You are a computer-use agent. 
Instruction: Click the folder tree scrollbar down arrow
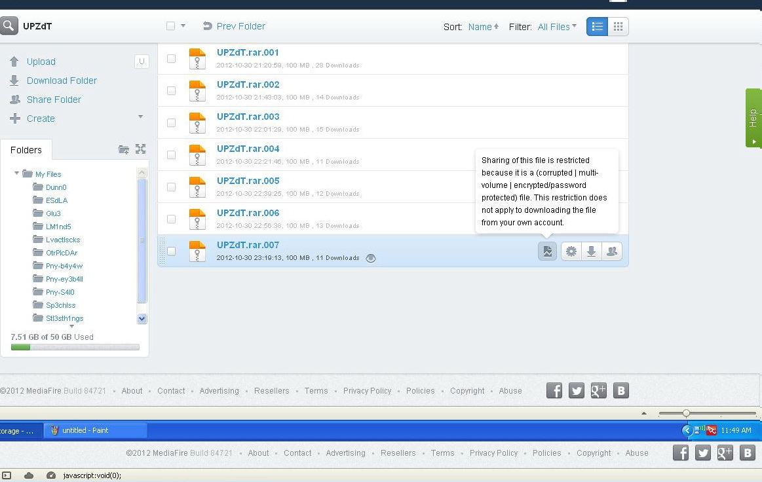[142, 319]
